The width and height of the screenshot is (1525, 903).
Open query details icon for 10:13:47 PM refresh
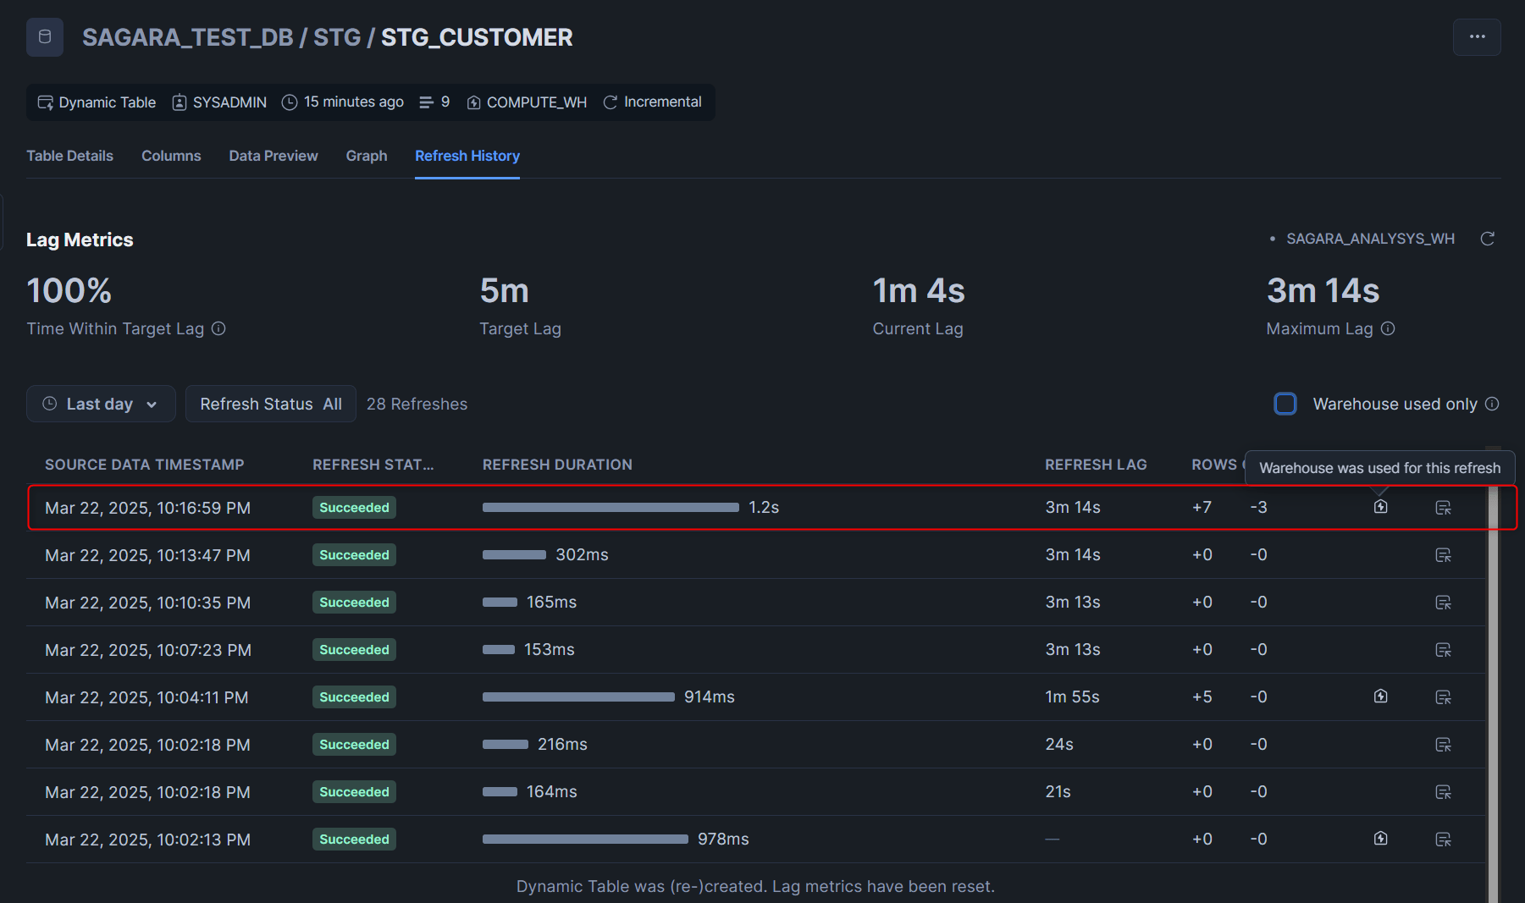pos(1444,555)
